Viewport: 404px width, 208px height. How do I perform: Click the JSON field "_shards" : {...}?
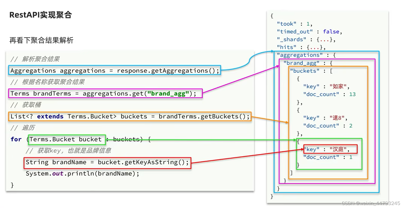point(306,39)
